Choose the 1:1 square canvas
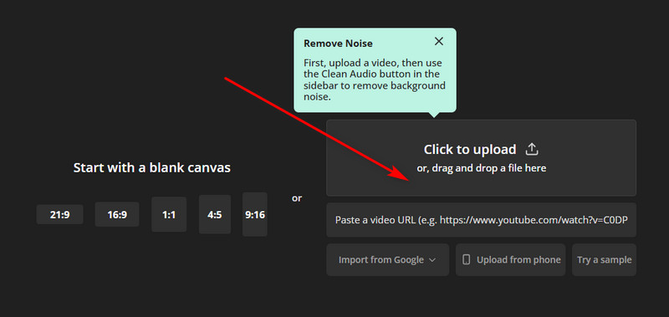 (169, 215)
